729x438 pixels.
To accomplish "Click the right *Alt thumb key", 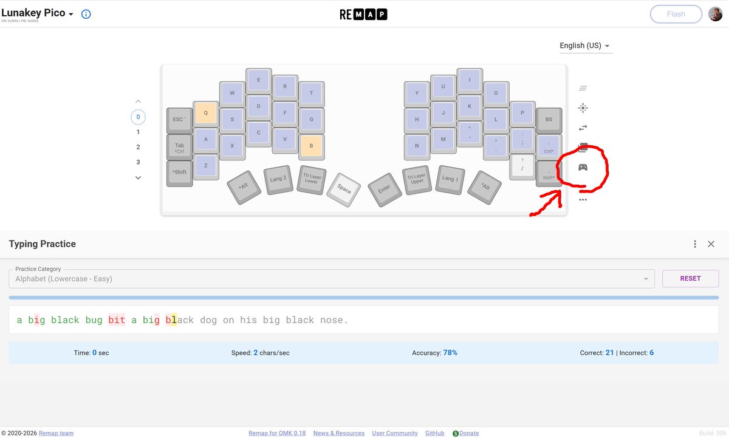I will [x=484, y=187].
